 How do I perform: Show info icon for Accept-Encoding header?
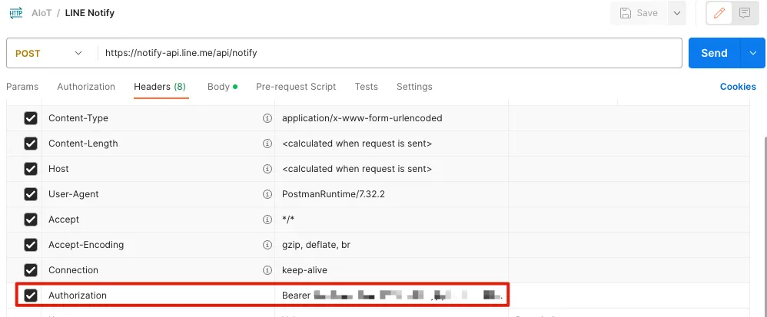(x=267, y=245)
